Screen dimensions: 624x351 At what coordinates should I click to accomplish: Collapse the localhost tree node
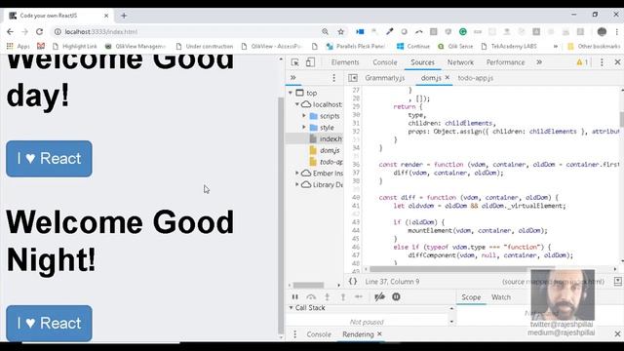pos(297,104)
